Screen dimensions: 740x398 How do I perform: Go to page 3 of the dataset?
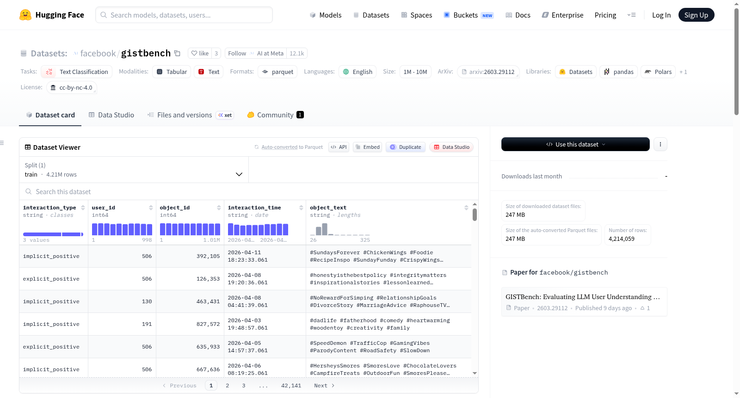(x=244, y=386)
